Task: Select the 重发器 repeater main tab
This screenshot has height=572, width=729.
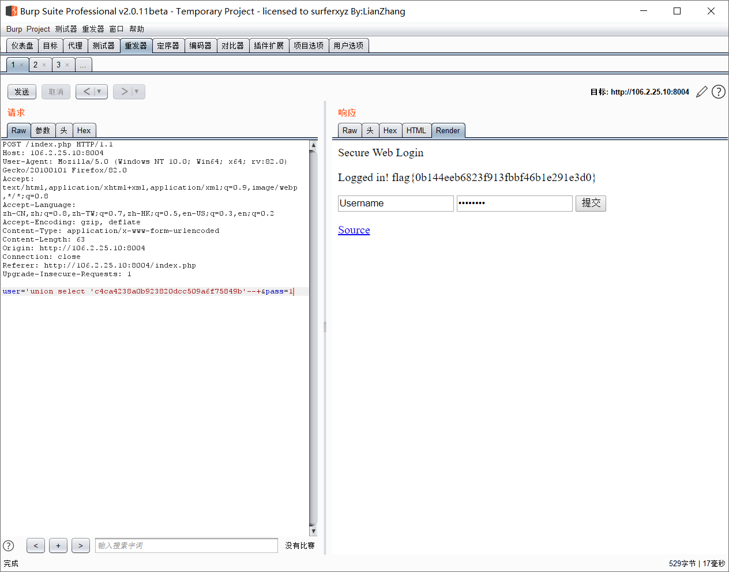Action: 136,46
